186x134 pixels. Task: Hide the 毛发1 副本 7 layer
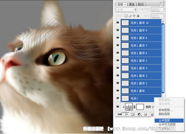(x=118, y=45)
